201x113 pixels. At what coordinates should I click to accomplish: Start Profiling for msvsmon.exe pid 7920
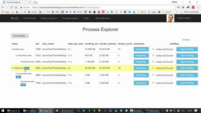[187, 83]
